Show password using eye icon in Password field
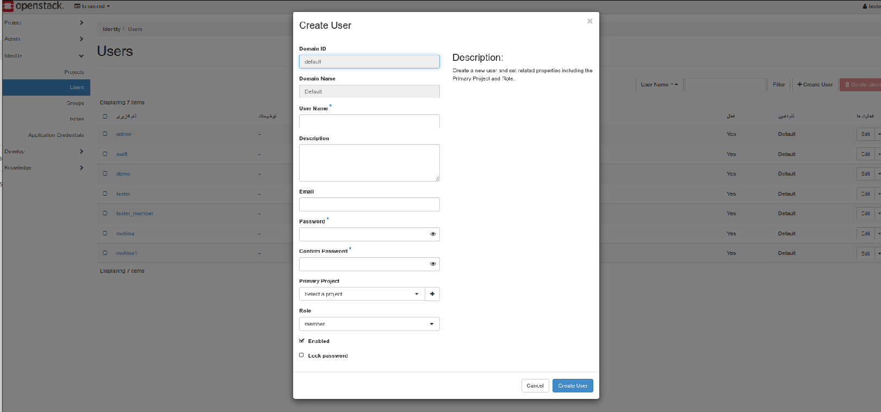Image resolution: width=881 pixels, height=412 pixels. [x=433, y=234]
